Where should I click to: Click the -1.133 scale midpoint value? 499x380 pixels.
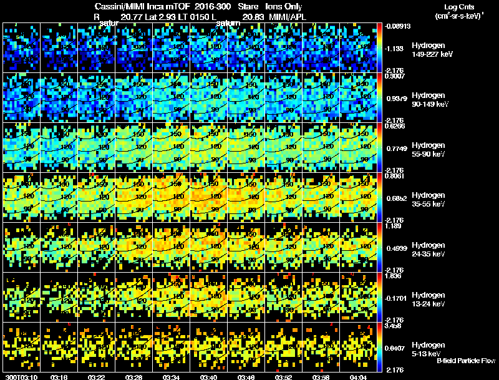click(394, 49)
